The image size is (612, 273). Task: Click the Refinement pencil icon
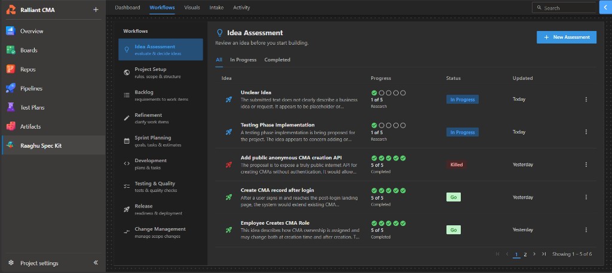127,118
